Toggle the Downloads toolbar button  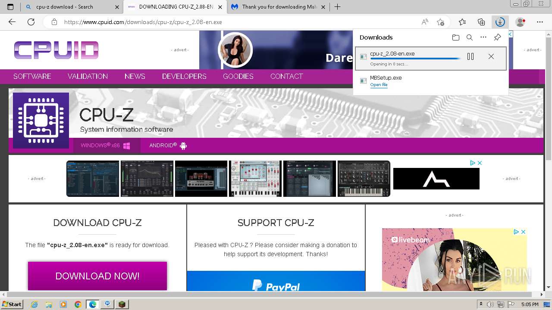click(500, 22)
